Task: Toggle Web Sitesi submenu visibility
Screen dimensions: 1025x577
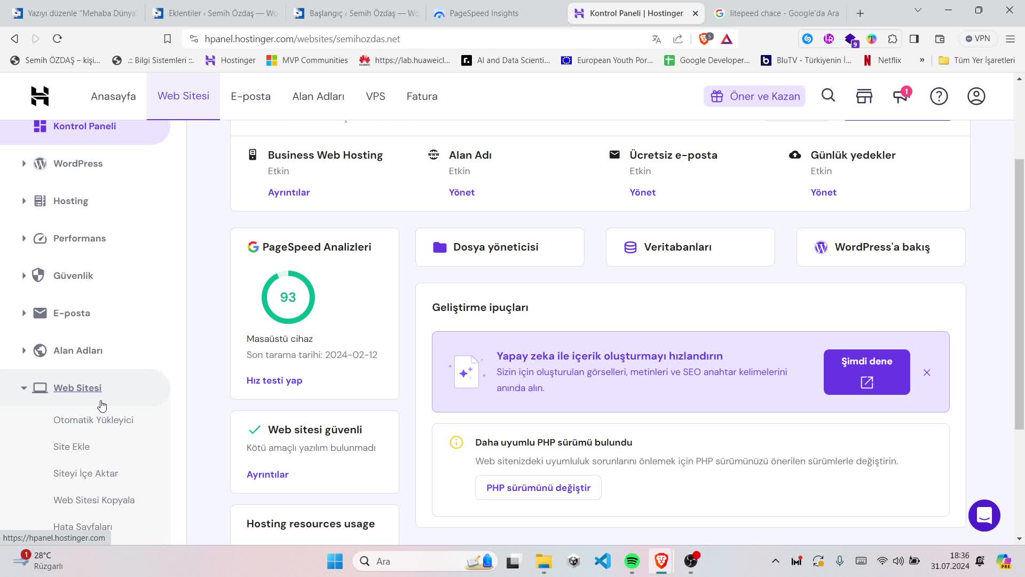Action: tap(23, 387)
